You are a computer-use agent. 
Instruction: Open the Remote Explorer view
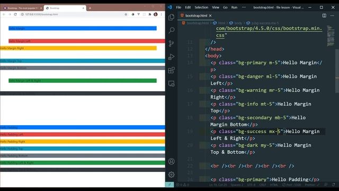coord(172,84)
